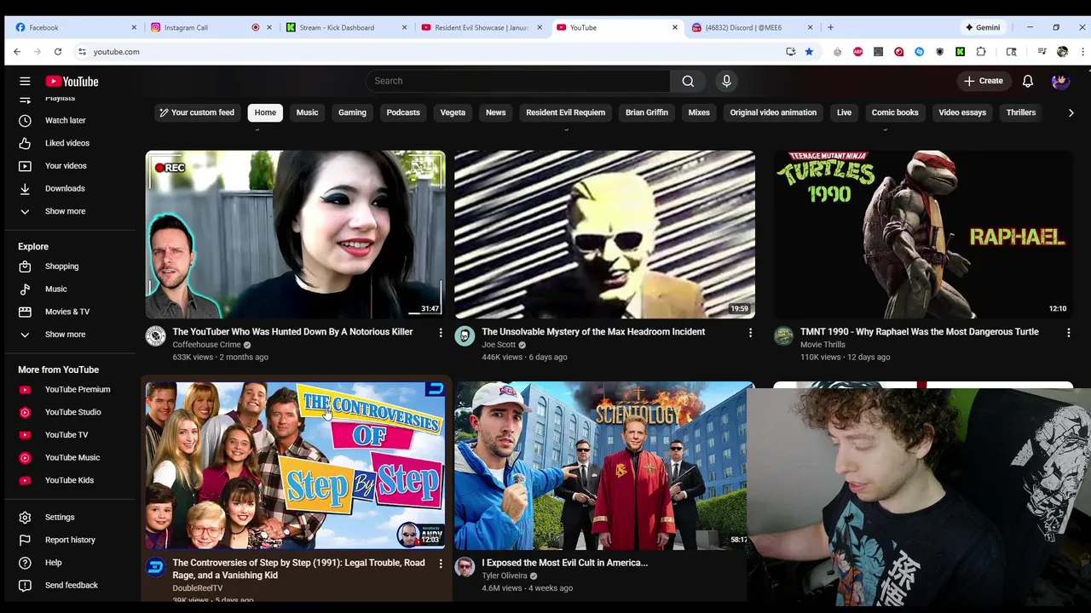Open the Step by Step controversies thumbnail
This screenshot has width=1091, height=613.
[x=295, y=465]
